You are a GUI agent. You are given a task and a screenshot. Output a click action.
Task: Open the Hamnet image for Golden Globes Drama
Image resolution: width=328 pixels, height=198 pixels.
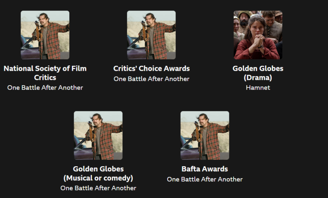[x=258, y=35]
